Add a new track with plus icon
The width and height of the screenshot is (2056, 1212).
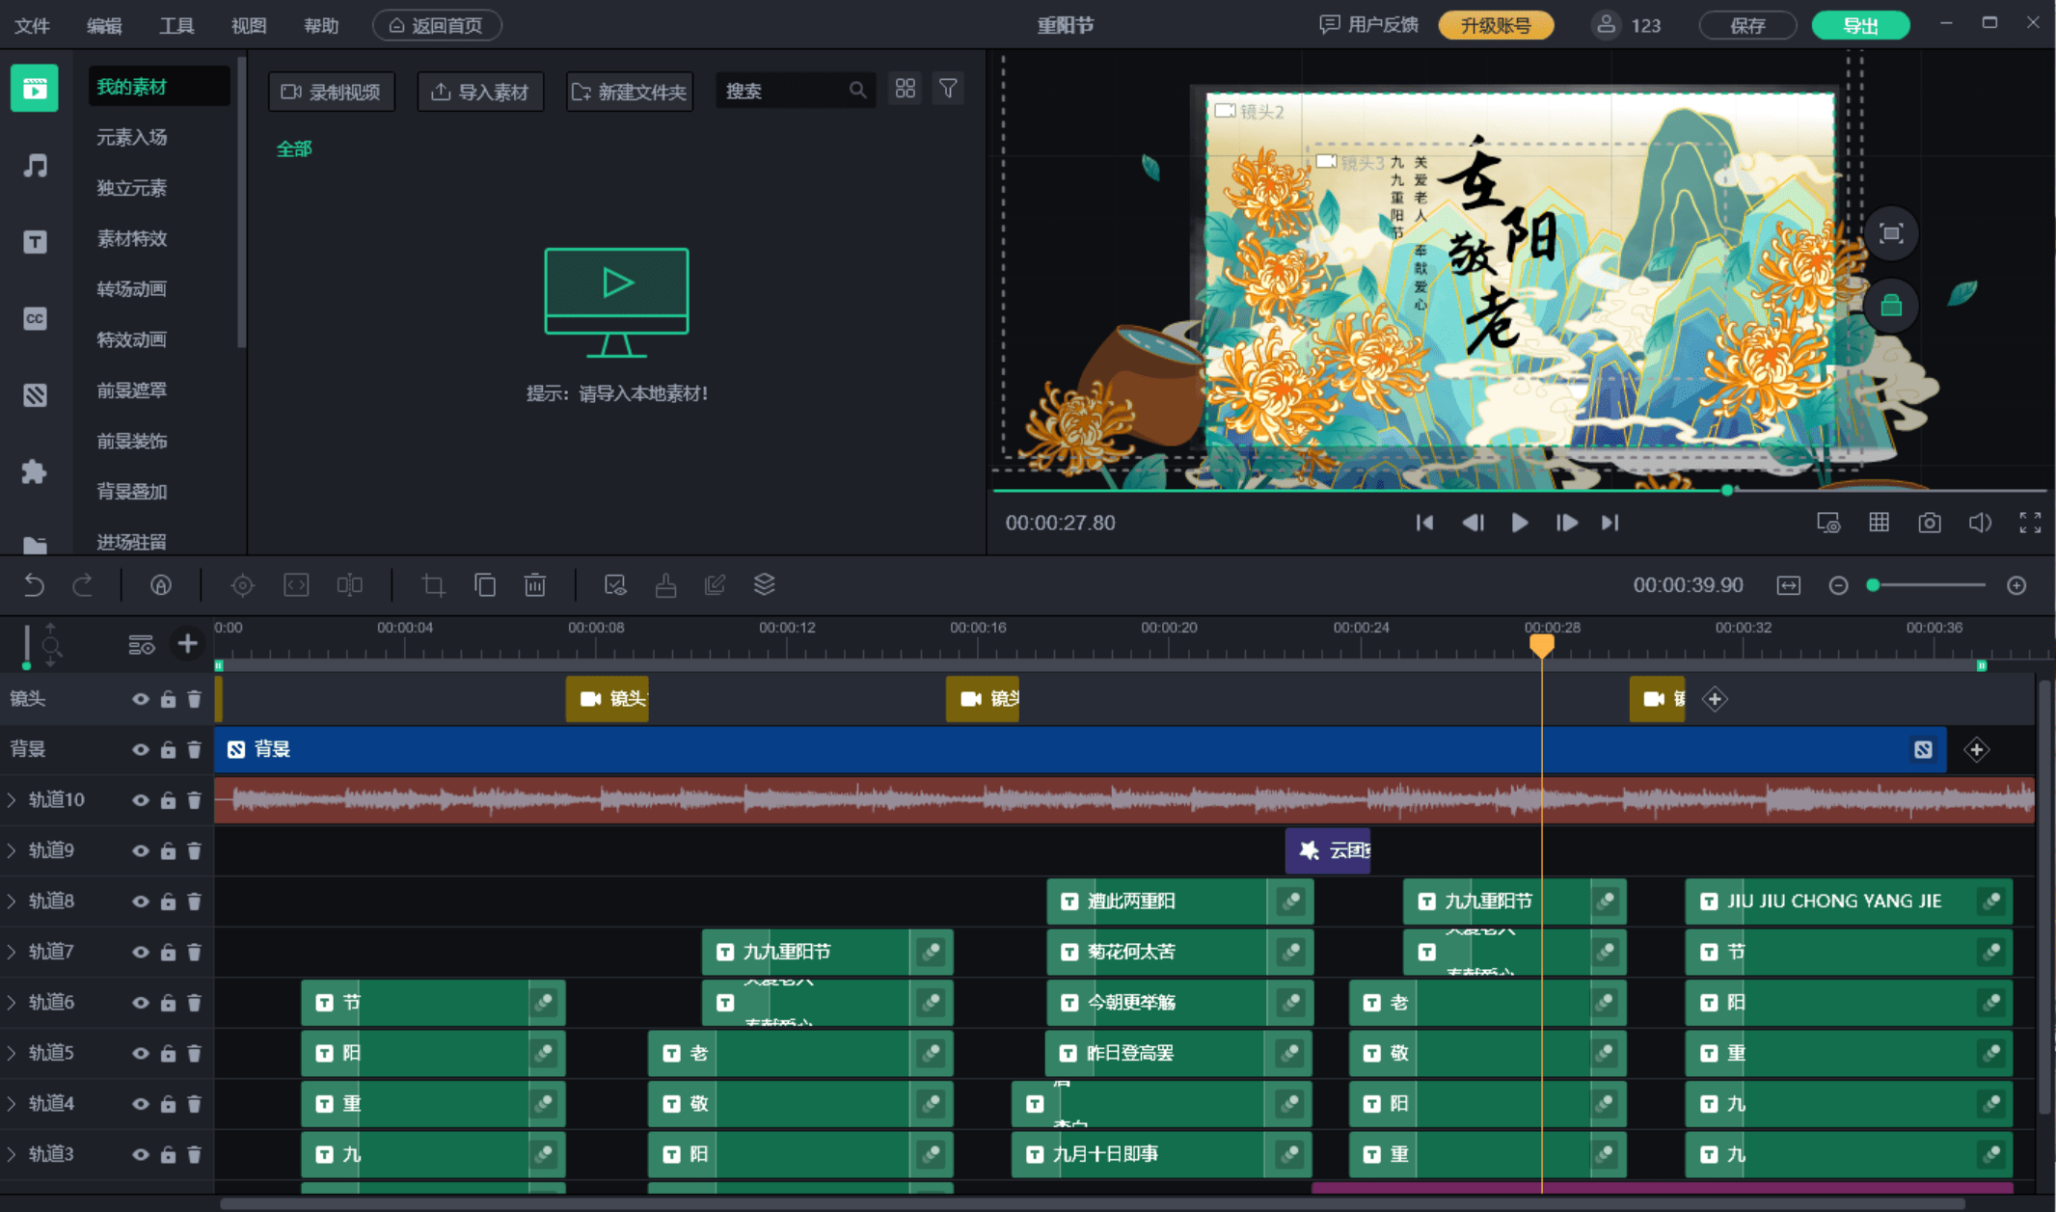187,643
